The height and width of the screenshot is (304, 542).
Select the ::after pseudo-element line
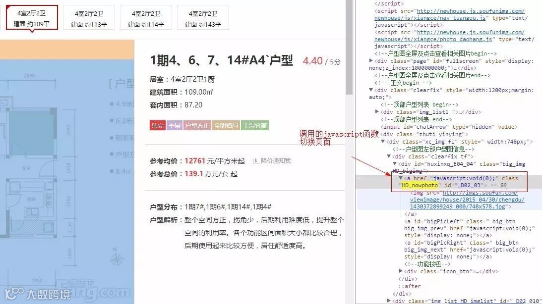409,286
